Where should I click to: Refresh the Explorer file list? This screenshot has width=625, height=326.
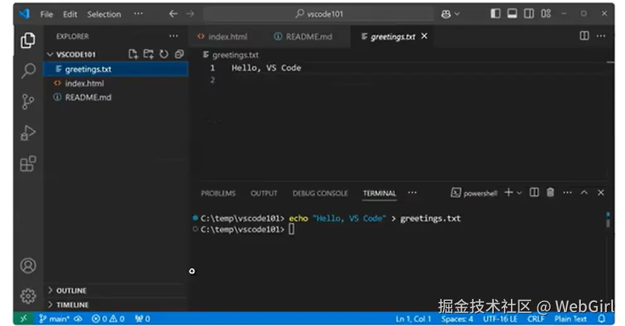click(x=164, y=54)
